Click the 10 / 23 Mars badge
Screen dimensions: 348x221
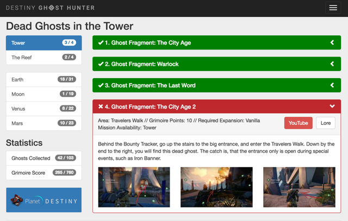[x=67, y=123]
